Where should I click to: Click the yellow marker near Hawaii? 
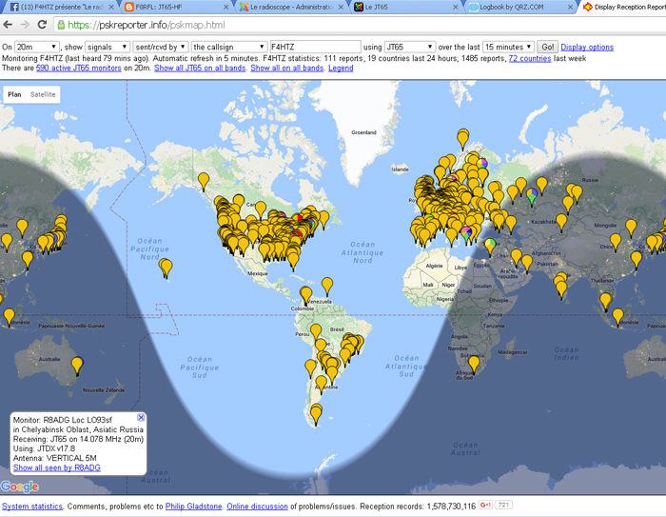click(x=166, y=268)
